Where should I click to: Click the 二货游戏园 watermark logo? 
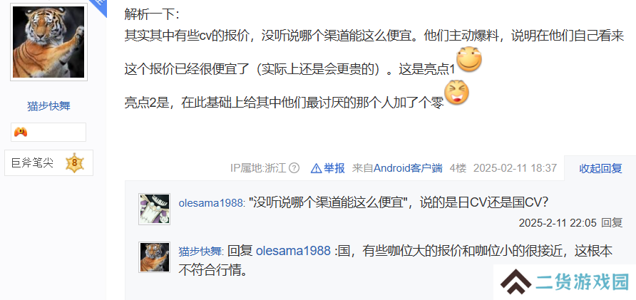pos(565,282)
